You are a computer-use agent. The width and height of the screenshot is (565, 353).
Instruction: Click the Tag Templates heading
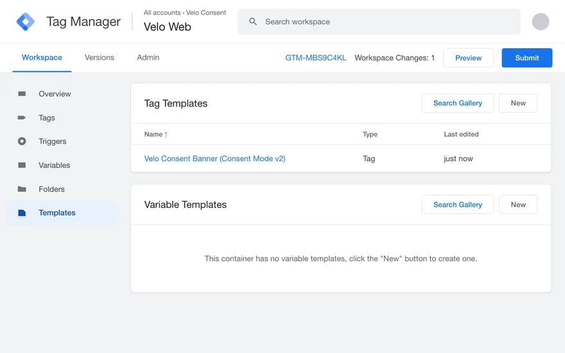click(x=176, y=103)
